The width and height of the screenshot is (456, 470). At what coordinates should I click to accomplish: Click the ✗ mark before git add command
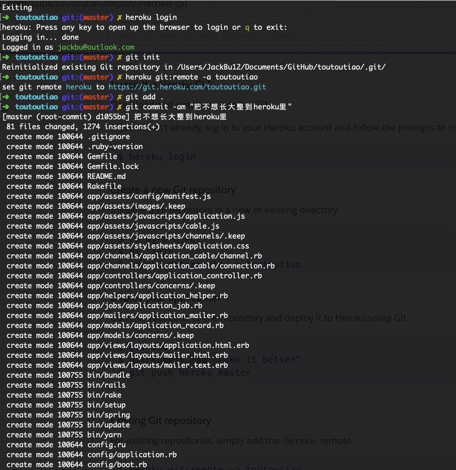[120, 97]
